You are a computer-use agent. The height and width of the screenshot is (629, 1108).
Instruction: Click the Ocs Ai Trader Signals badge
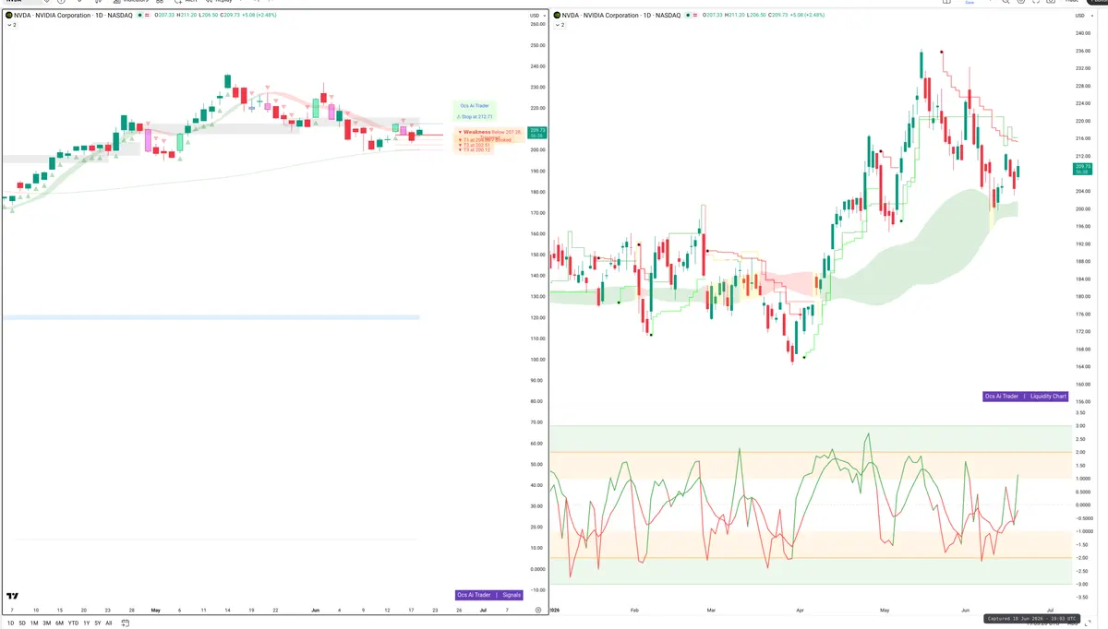point(489,595)
